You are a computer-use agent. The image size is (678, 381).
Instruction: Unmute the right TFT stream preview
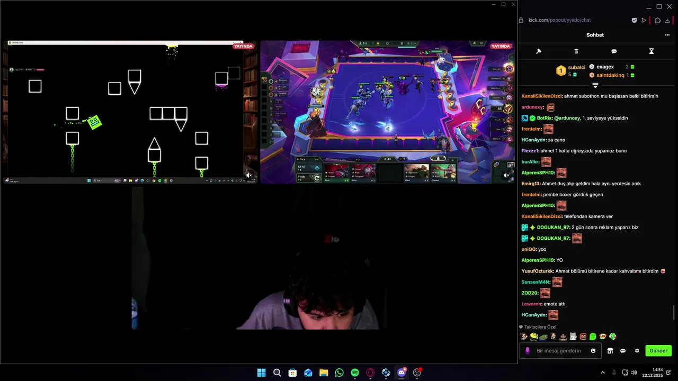point(506,175)
